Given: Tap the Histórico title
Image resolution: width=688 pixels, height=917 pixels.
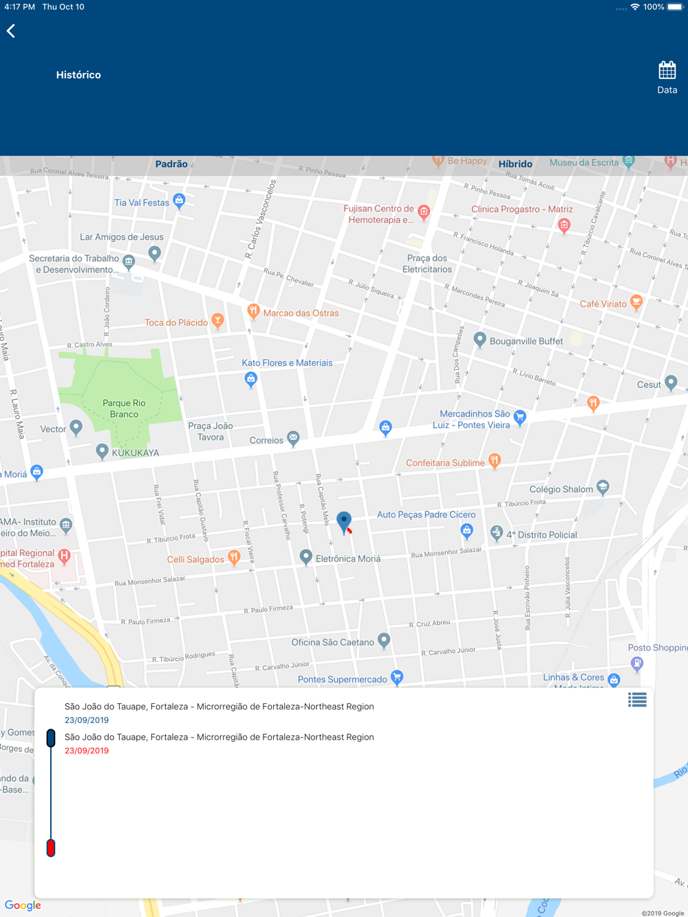Looking at the screenshot, I should pyautogui.click(x=78, y=75).
